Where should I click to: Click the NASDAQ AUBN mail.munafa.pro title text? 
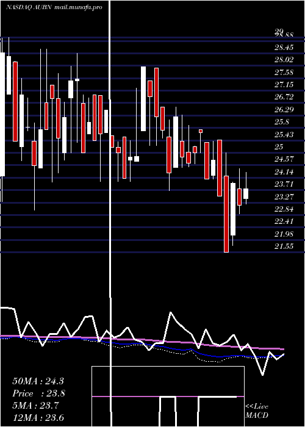coord(54,7)
